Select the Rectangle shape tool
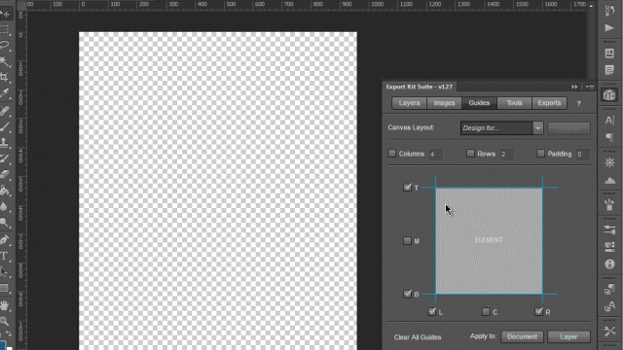This screenshot has height=350, width=623. coord(4,288)
